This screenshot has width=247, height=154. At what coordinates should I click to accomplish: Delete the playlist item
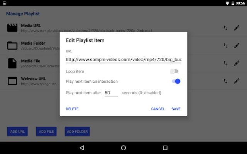72,109
